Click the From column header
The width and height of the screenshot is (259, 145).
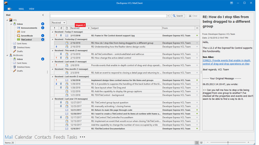point(178,28)
